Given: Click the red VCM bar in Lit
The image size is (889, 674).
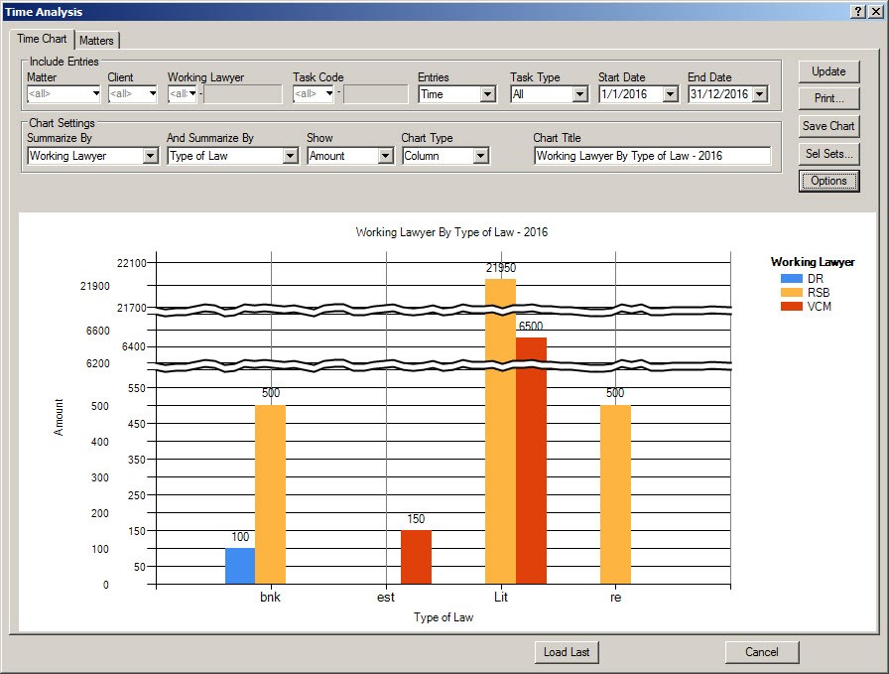Looking at the screenshot, I should 531,461.
